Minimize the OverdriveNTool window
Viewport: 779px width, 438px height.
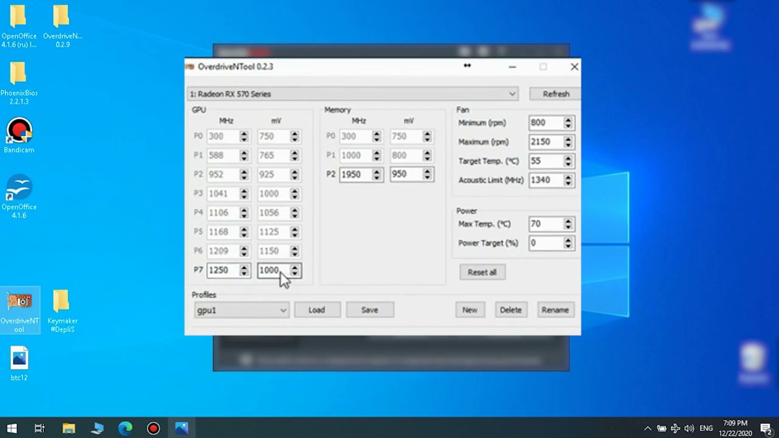(512, 67)
